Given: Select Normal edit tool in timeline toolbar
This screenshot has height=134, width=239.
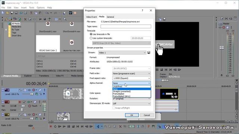Looking at the screenshot, I should pyautogui.click(x=98, y=127).
